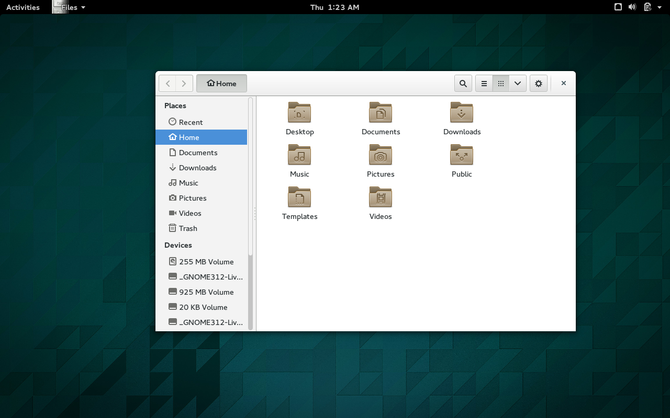Go forward with the right arrow button

pos(184,84)
